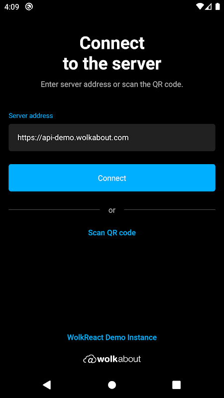Go back with the triangle navigation icon

pos(47,385)
